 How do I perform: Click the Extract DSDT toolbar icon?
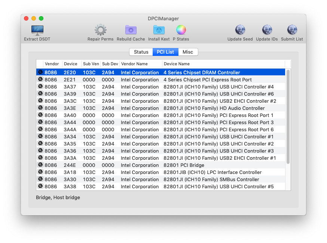pos(37,31)
